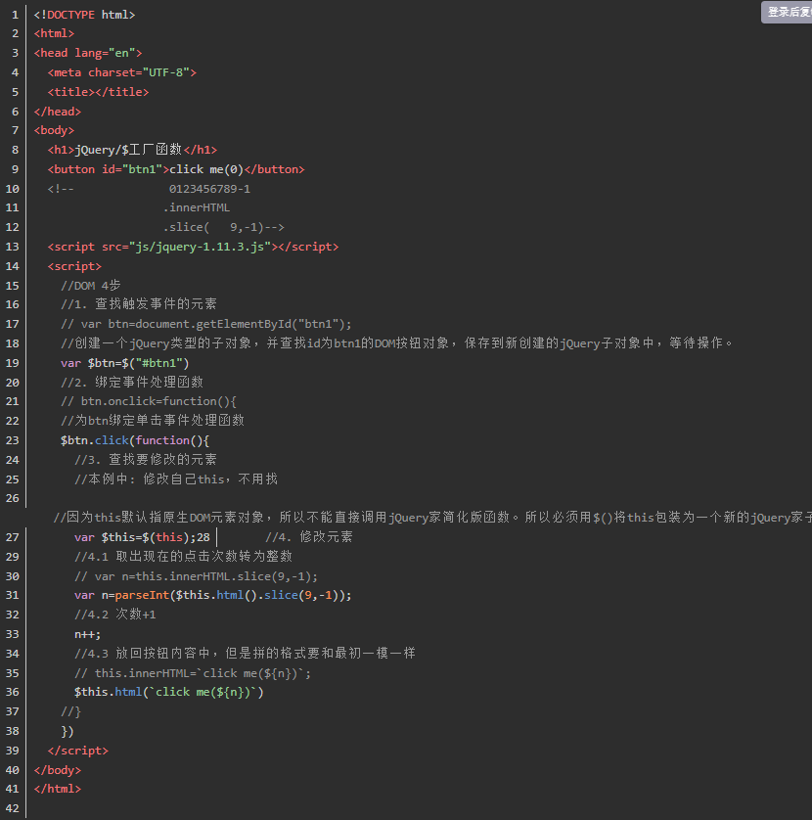Click line number 1 in the gutter
Image resolution: width=812 pixels, height=820 pixels.
[x=15, y=15]
